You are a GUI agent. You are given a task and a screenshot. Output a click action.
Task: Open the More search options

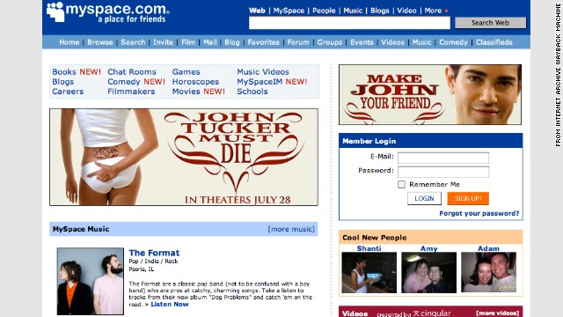pos(433,11)
